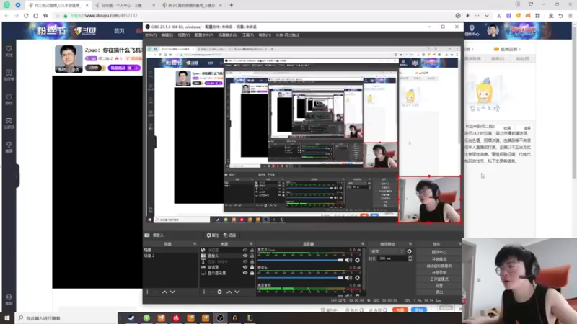This screenshot has width=577, height=324.
Task: Open the Windows Start menu
Action: pos(6,318)
